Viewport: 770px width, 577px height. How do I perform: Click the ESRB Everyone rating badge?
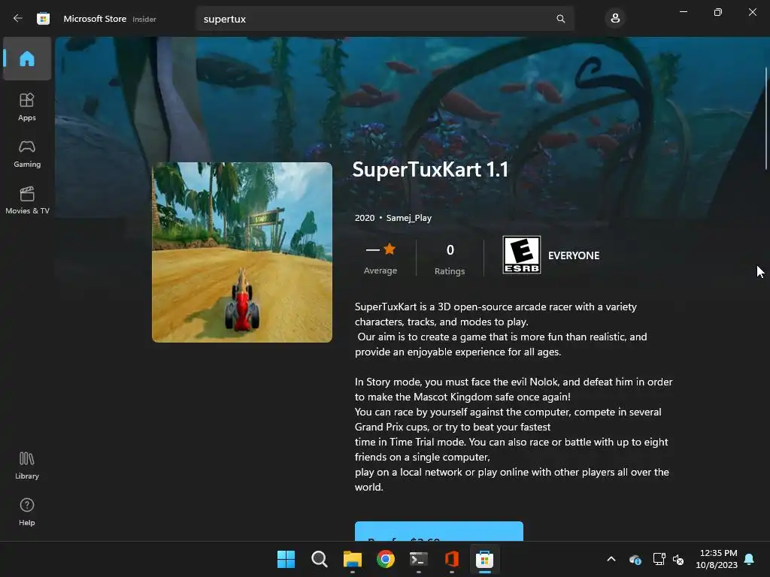click(x=522, y=255)
